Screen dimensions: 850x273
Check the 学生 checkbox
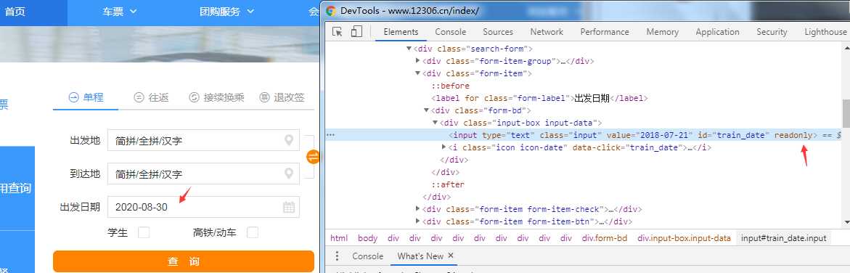[x=144, y=232]
